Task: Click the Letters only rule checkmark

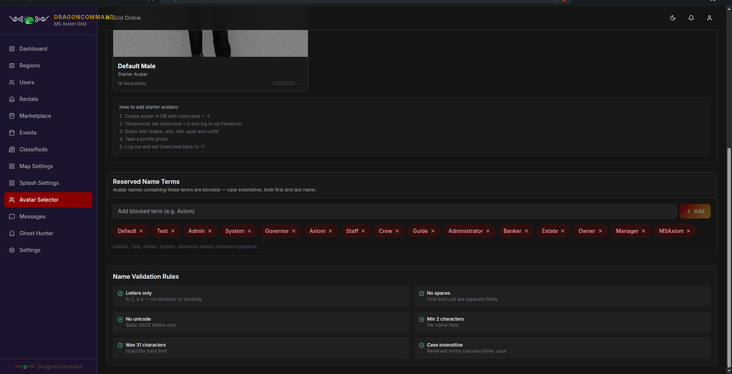Action: click(120, 294)
